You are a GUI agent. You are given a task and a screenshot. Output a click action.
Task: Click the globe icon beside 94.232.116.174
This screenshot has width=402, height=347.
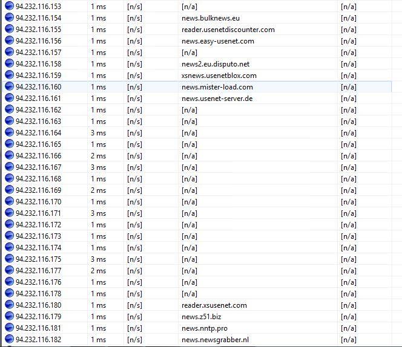(9, 247)
